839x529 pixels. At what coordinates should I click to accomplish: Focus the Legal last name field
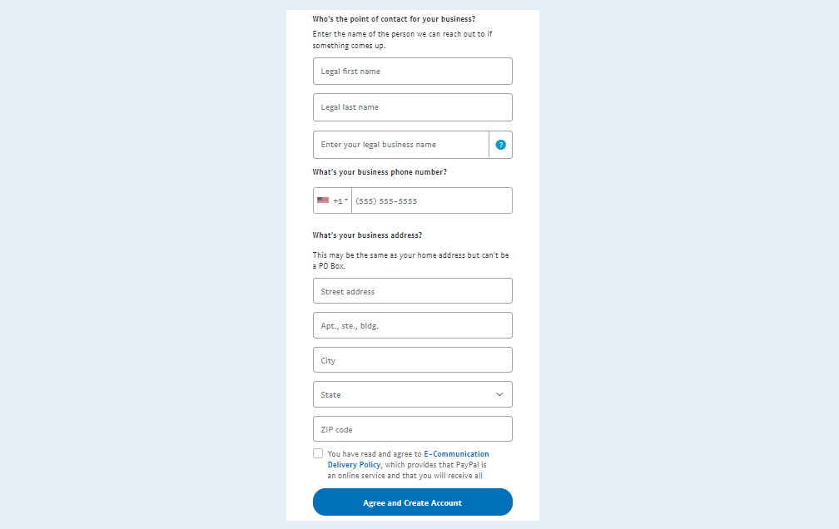pos(413,107)
